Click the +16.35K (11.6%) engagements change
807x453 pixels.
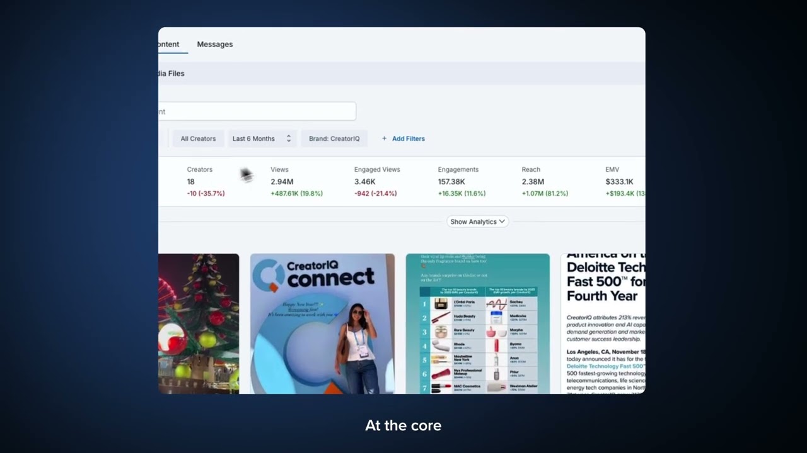pyautogui.click(x=462, y=193)
